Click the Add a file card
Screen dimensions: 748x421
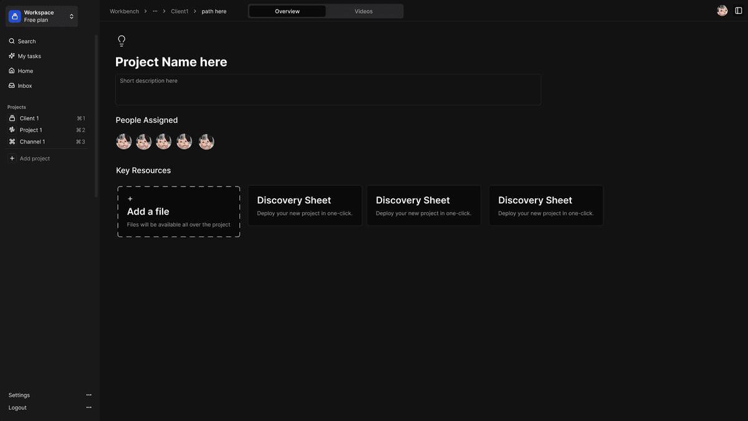(178, 211)
